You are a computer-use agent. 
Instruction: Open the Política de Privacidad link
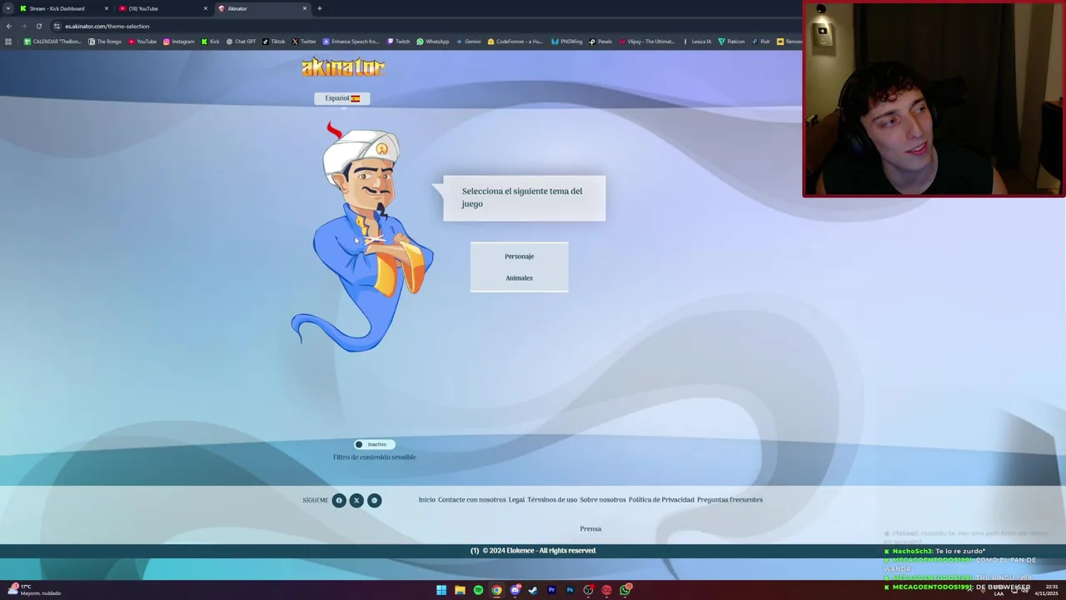tap(661, 500)
